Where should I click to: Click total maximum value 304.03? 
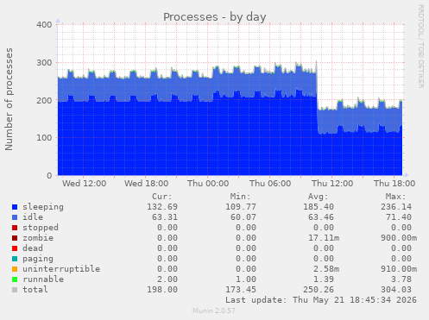[396, 290]
